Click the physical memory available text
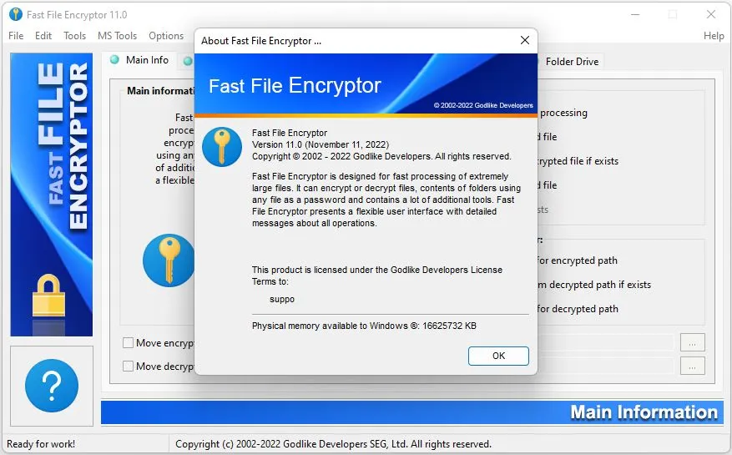The width and height of the screenshot is (732, 455). (x=364, y=326)
